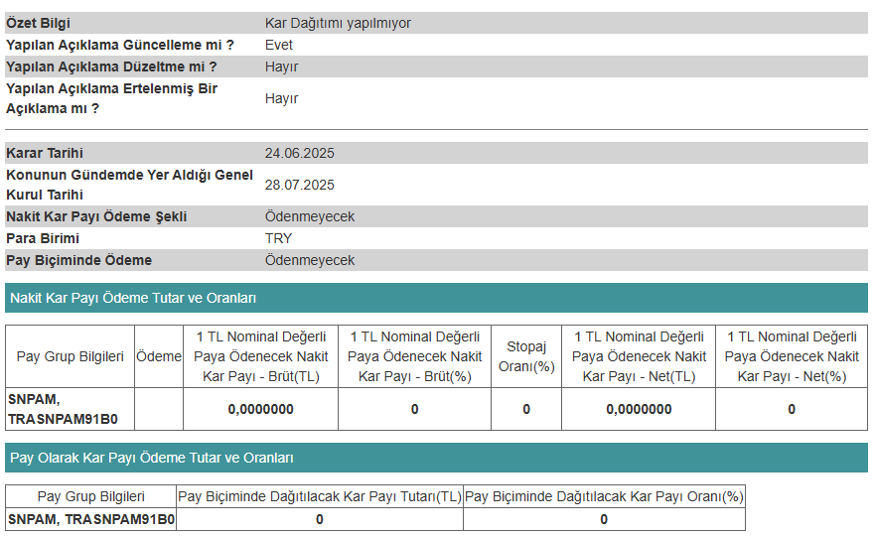The image size is (874, 537).
Task: Click 'Nakit Kar Payı - Net(%)' column header
Action: 792,356
